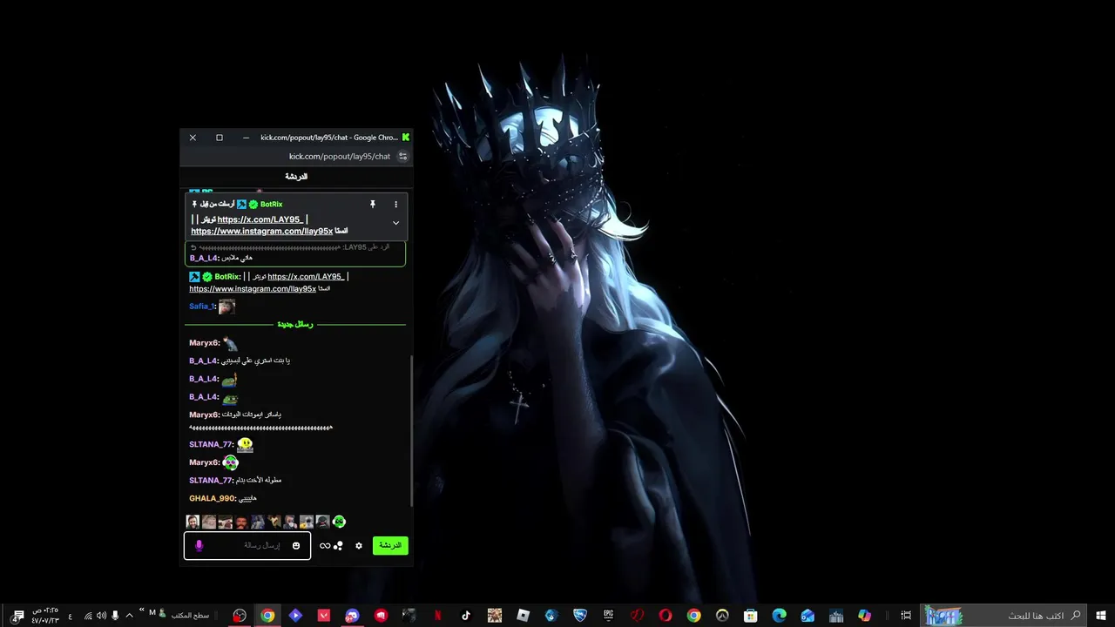
Task: Click the Kick logo in window title bar
Action: pos(406,138)
